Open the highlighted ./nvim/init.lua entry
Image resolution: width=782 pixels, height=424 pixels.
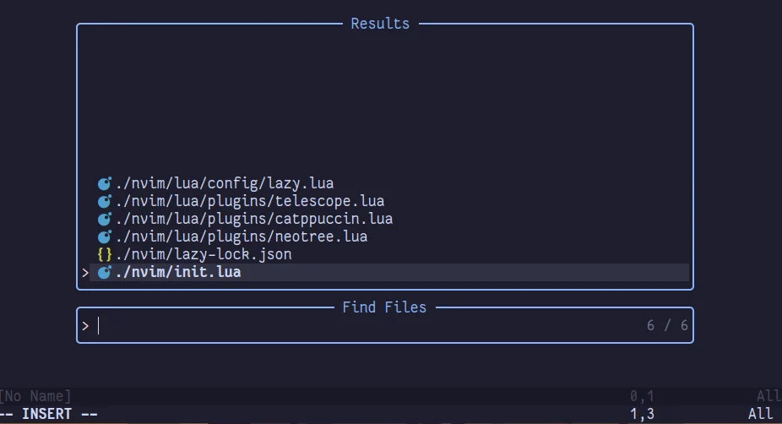click(389, 272)
